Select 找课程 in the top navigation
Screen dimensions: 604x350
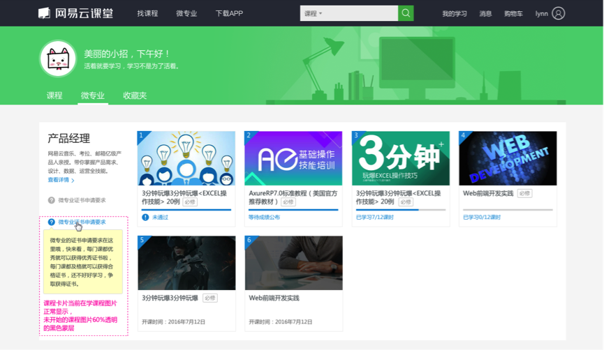pos(147,13)
